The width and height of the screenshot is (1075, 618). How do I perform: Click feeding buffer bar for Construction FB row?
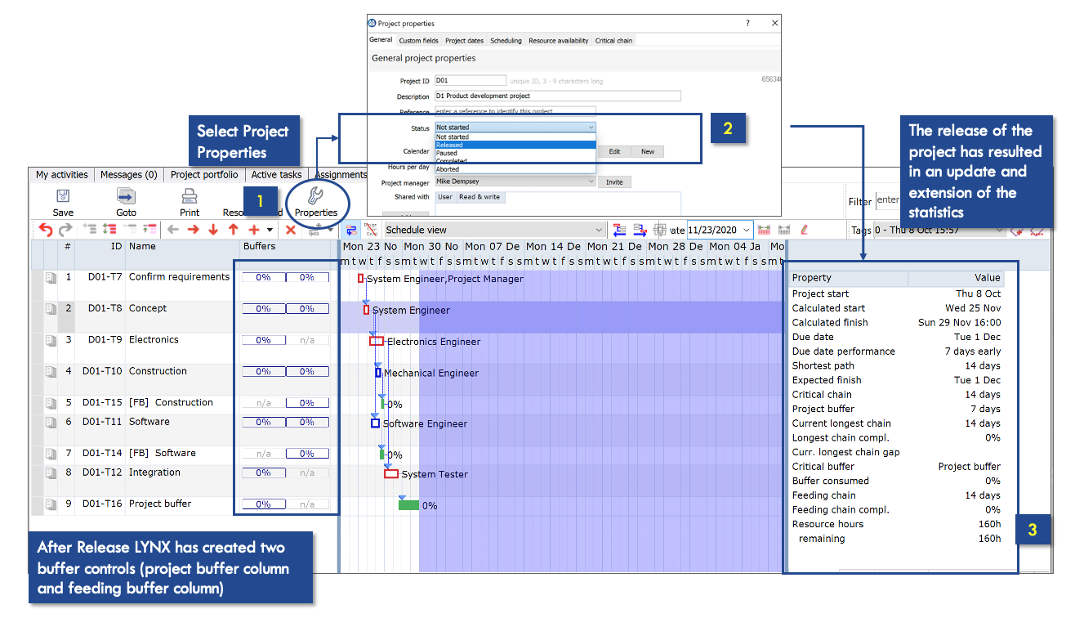coord(307,403)
